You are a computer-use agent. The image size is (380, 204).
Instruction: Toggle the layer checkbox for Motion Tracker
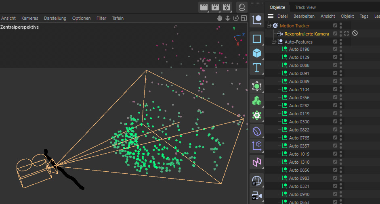pyautogui.click(x=335, y=25)
